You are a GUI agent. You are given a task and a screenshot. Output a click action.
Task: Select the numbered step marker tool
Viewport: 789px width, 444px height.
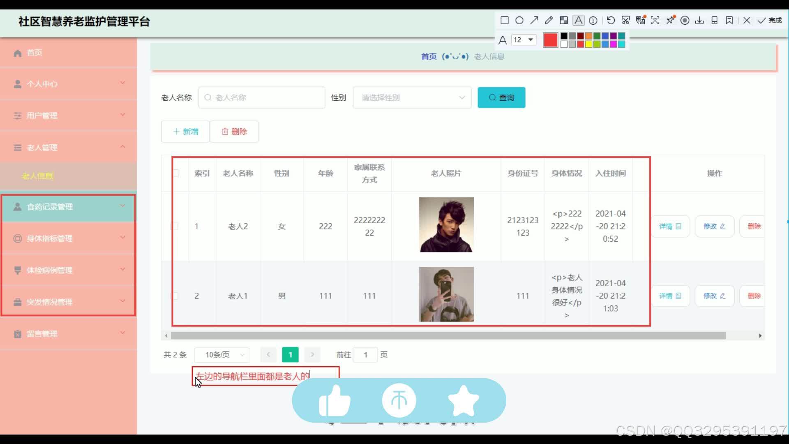pyautogui.click(x=593, y=20)
